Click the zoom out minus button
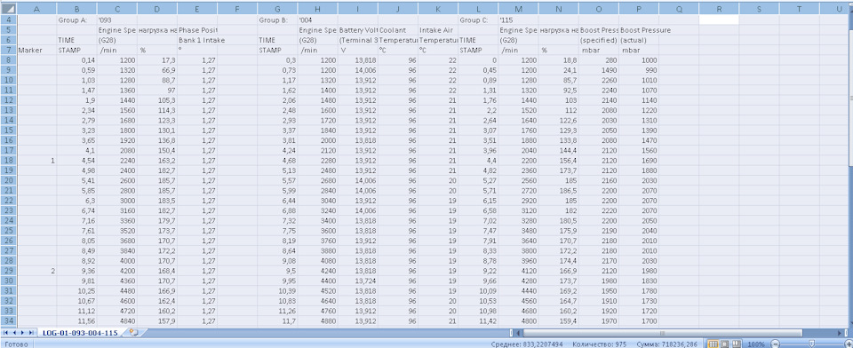 (x=775, y=344)
